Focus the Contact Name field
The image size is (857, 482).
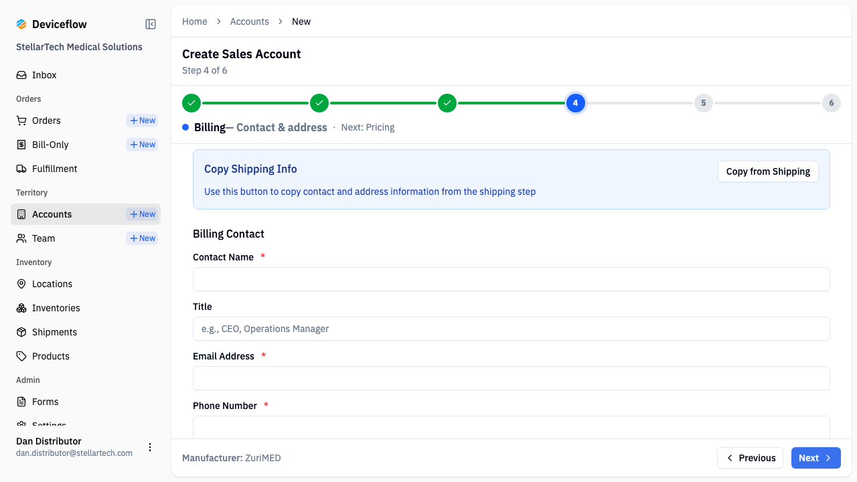[512, 279]
